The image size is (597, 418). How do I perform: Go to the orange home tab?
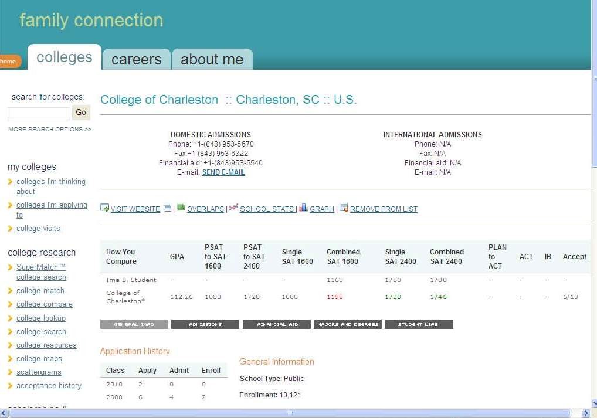coord(9,62)
